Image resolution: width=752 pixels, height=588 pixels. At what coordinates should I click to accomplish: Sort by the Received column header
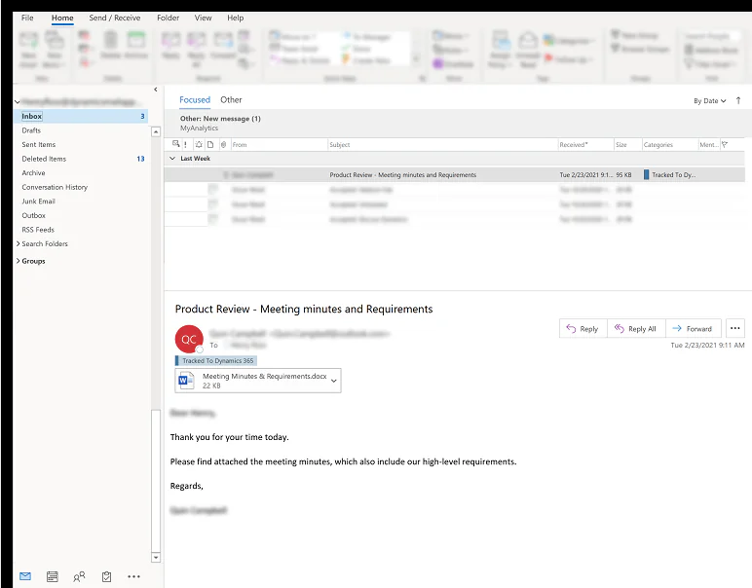click(586, 144)
